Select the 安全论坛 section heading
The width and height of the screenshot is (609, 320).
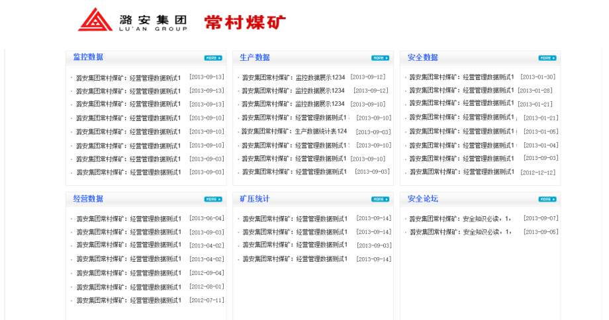coord(422,198)
